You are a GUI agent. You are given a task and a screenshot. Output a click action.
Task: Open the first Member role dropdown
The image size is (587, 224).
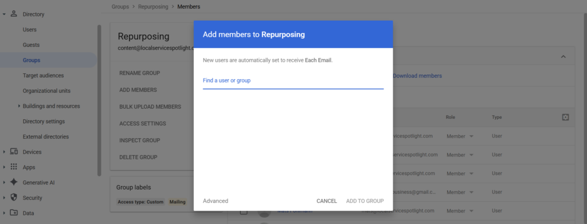coord(460,136)
